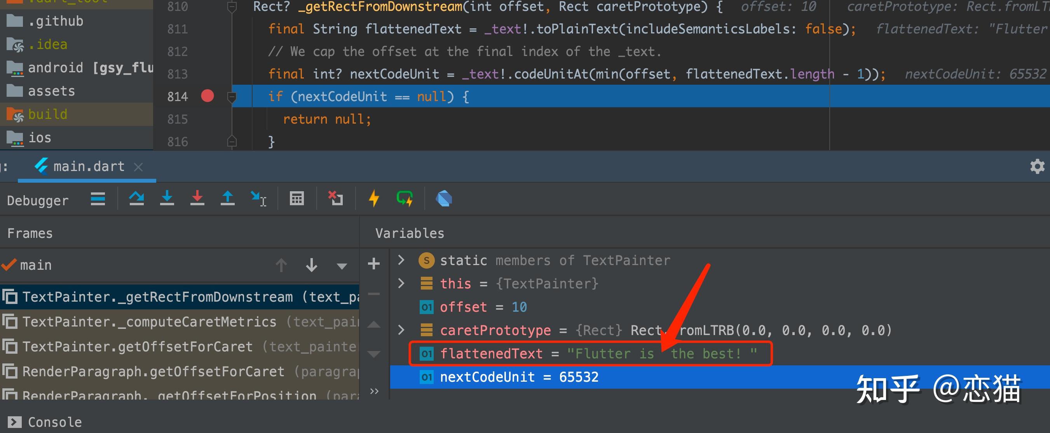Screen dimensions: 1050x433
Task: Click the Step Out debugger icon
Action: coord(228,199)
